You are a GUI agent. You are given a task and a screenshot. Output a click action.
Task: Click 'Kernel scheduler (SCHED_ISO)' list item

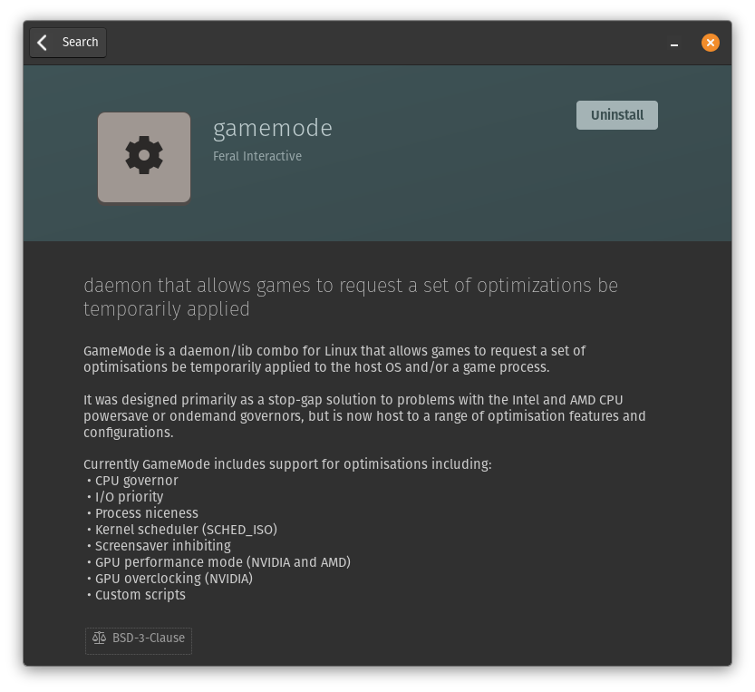[x=182, y=530]
